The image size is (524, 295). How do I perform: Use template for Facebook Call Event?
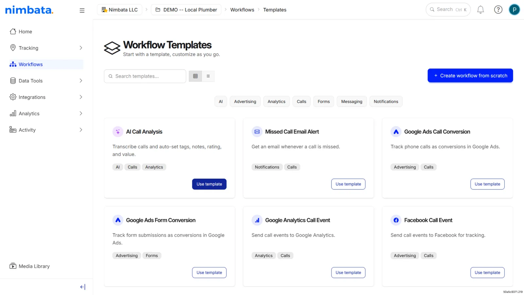click(x=487, y=272)
